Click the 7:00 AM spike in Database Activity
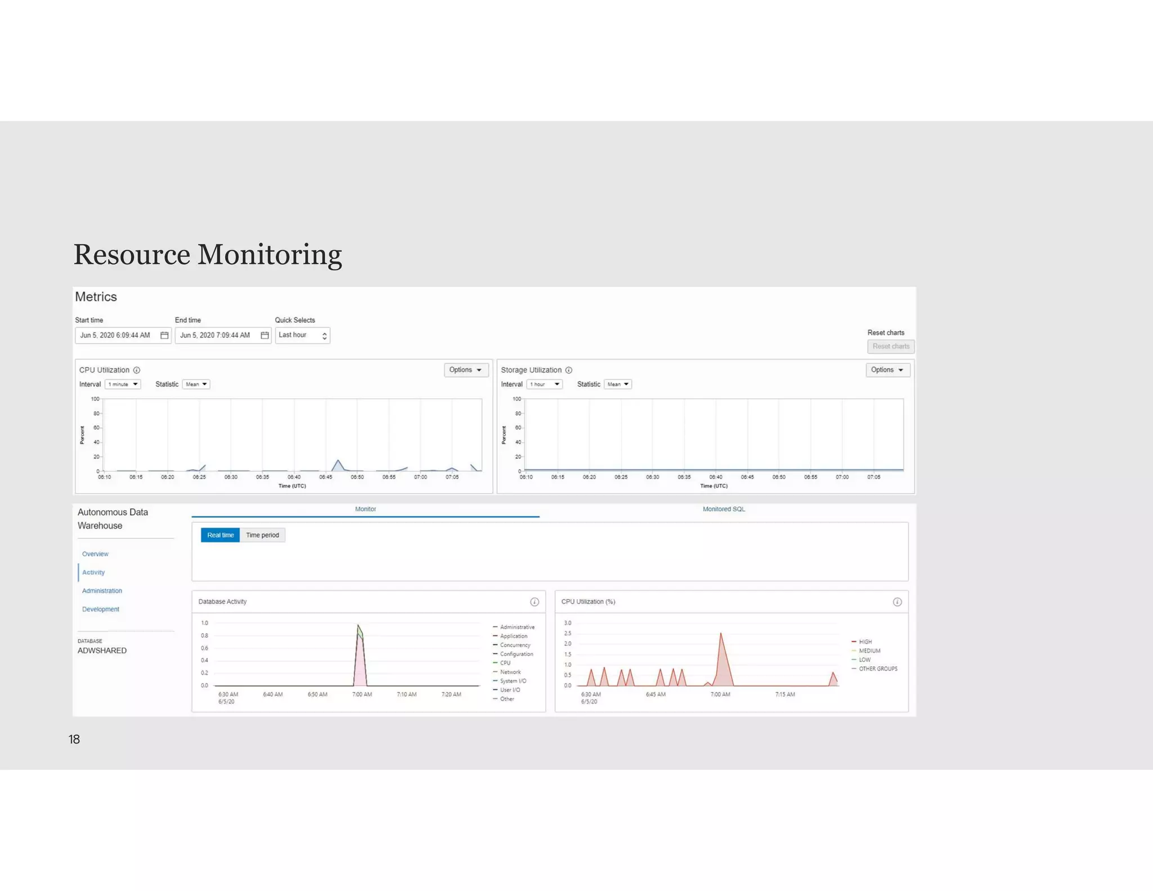Image resolution: width=1153 pixels, height=891 pixels. click(x=360, y=656)
